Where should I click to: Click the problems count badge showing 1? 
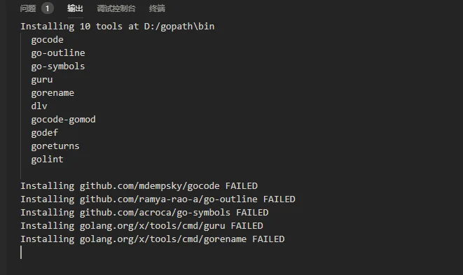click(x=47, y=8)
